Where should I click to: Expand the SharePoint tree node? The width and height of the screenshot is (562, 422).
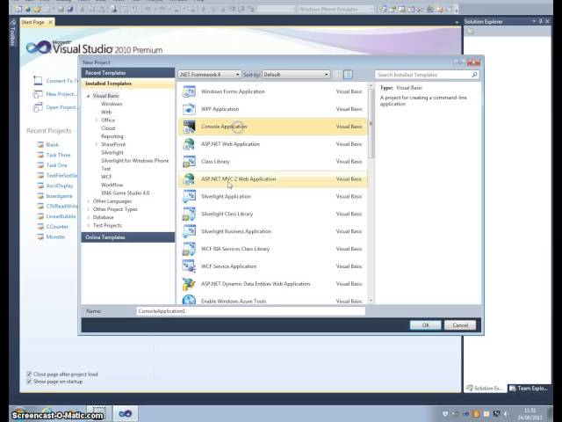(x=97, y=144)
